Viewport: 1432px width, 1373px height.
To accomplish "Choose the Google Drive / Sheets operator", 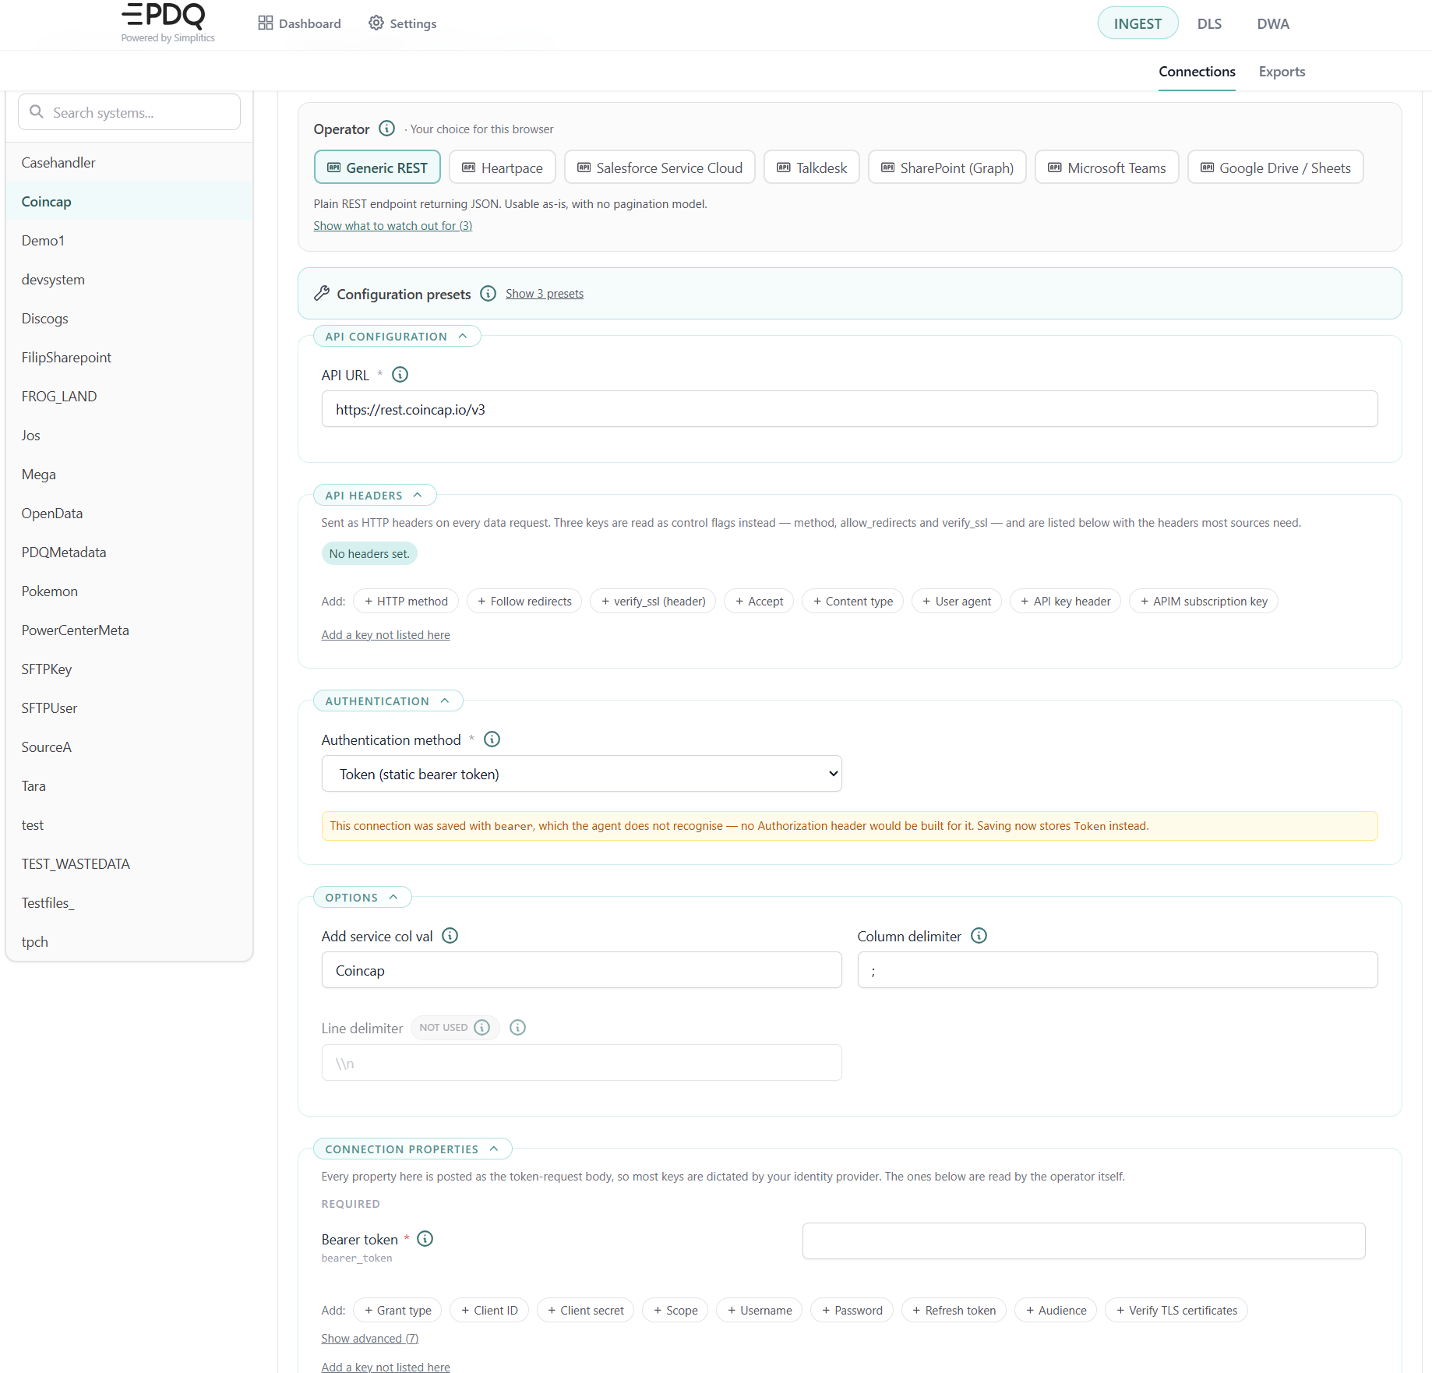I will click(1275, 168).
